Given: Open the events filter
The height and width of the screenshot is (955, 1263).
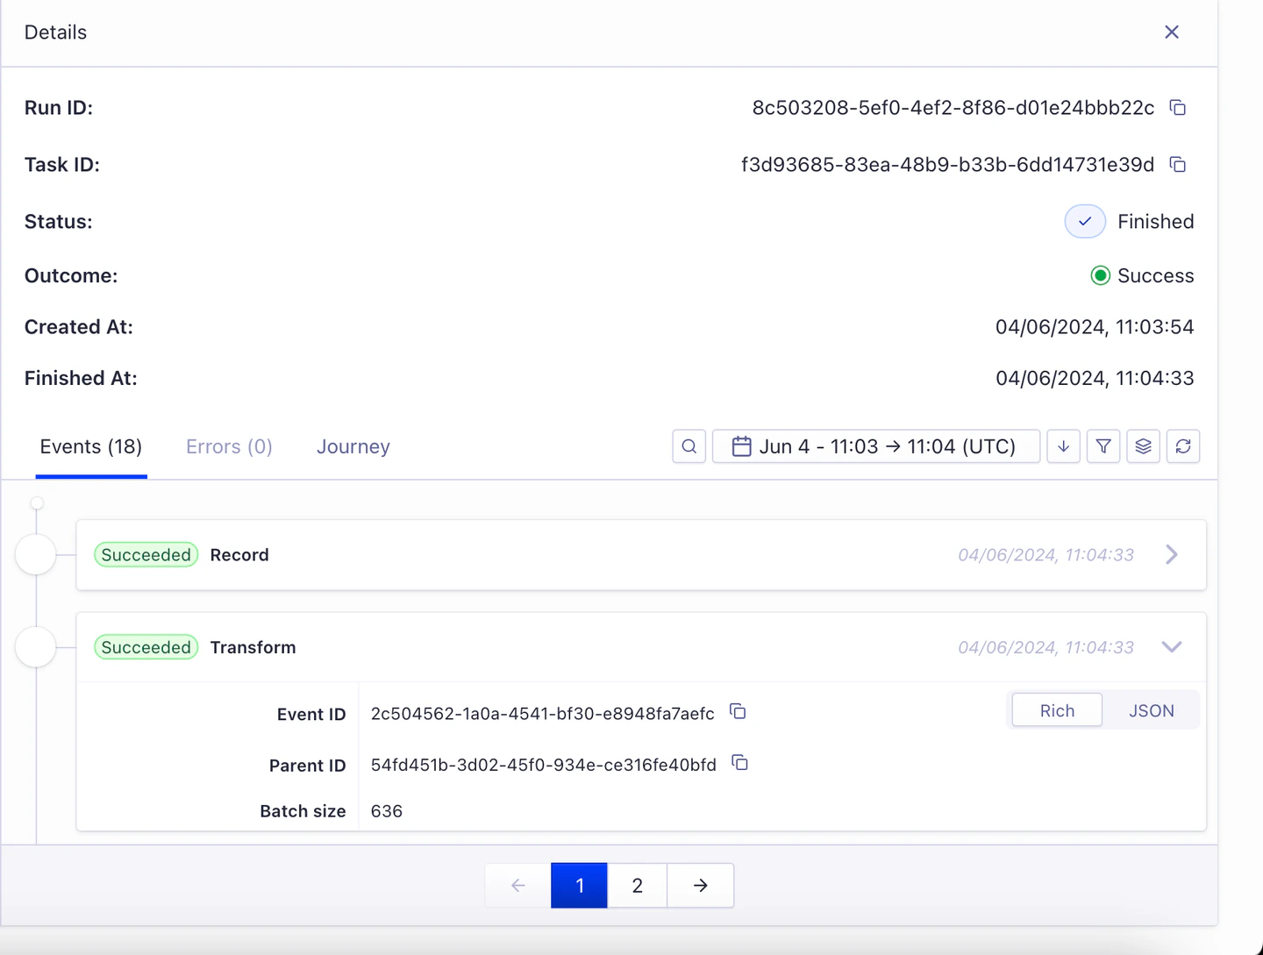Looking at the screenshot, I should point(1103,446).
